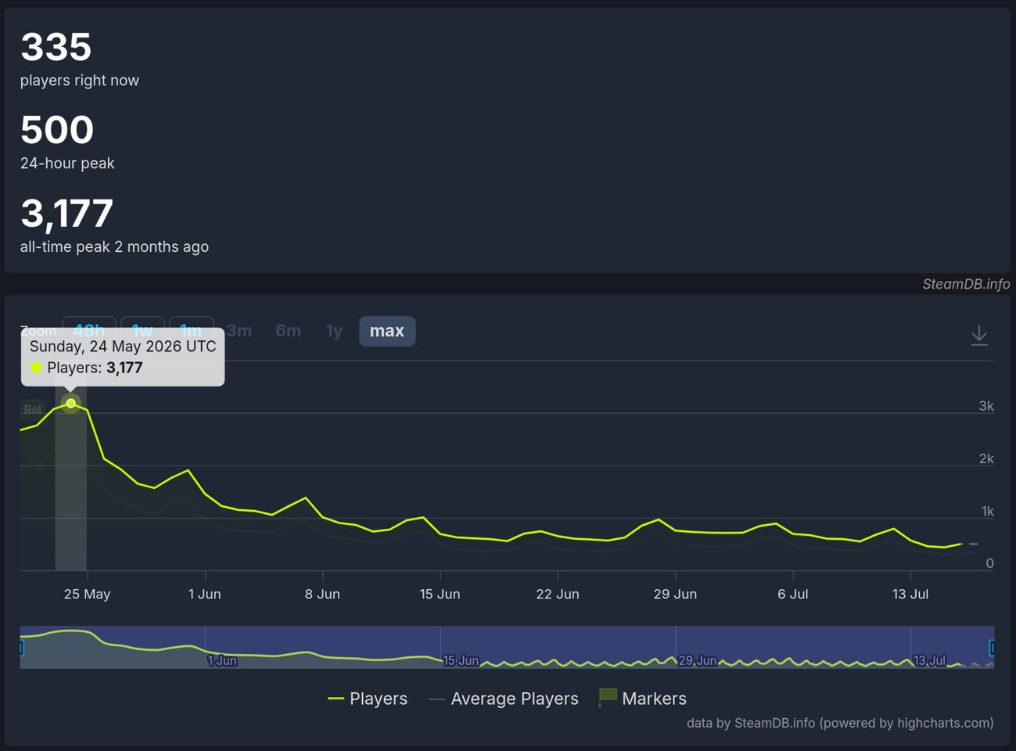Click the left navigator range handle

pyautogui.click(x=21, y=648)
